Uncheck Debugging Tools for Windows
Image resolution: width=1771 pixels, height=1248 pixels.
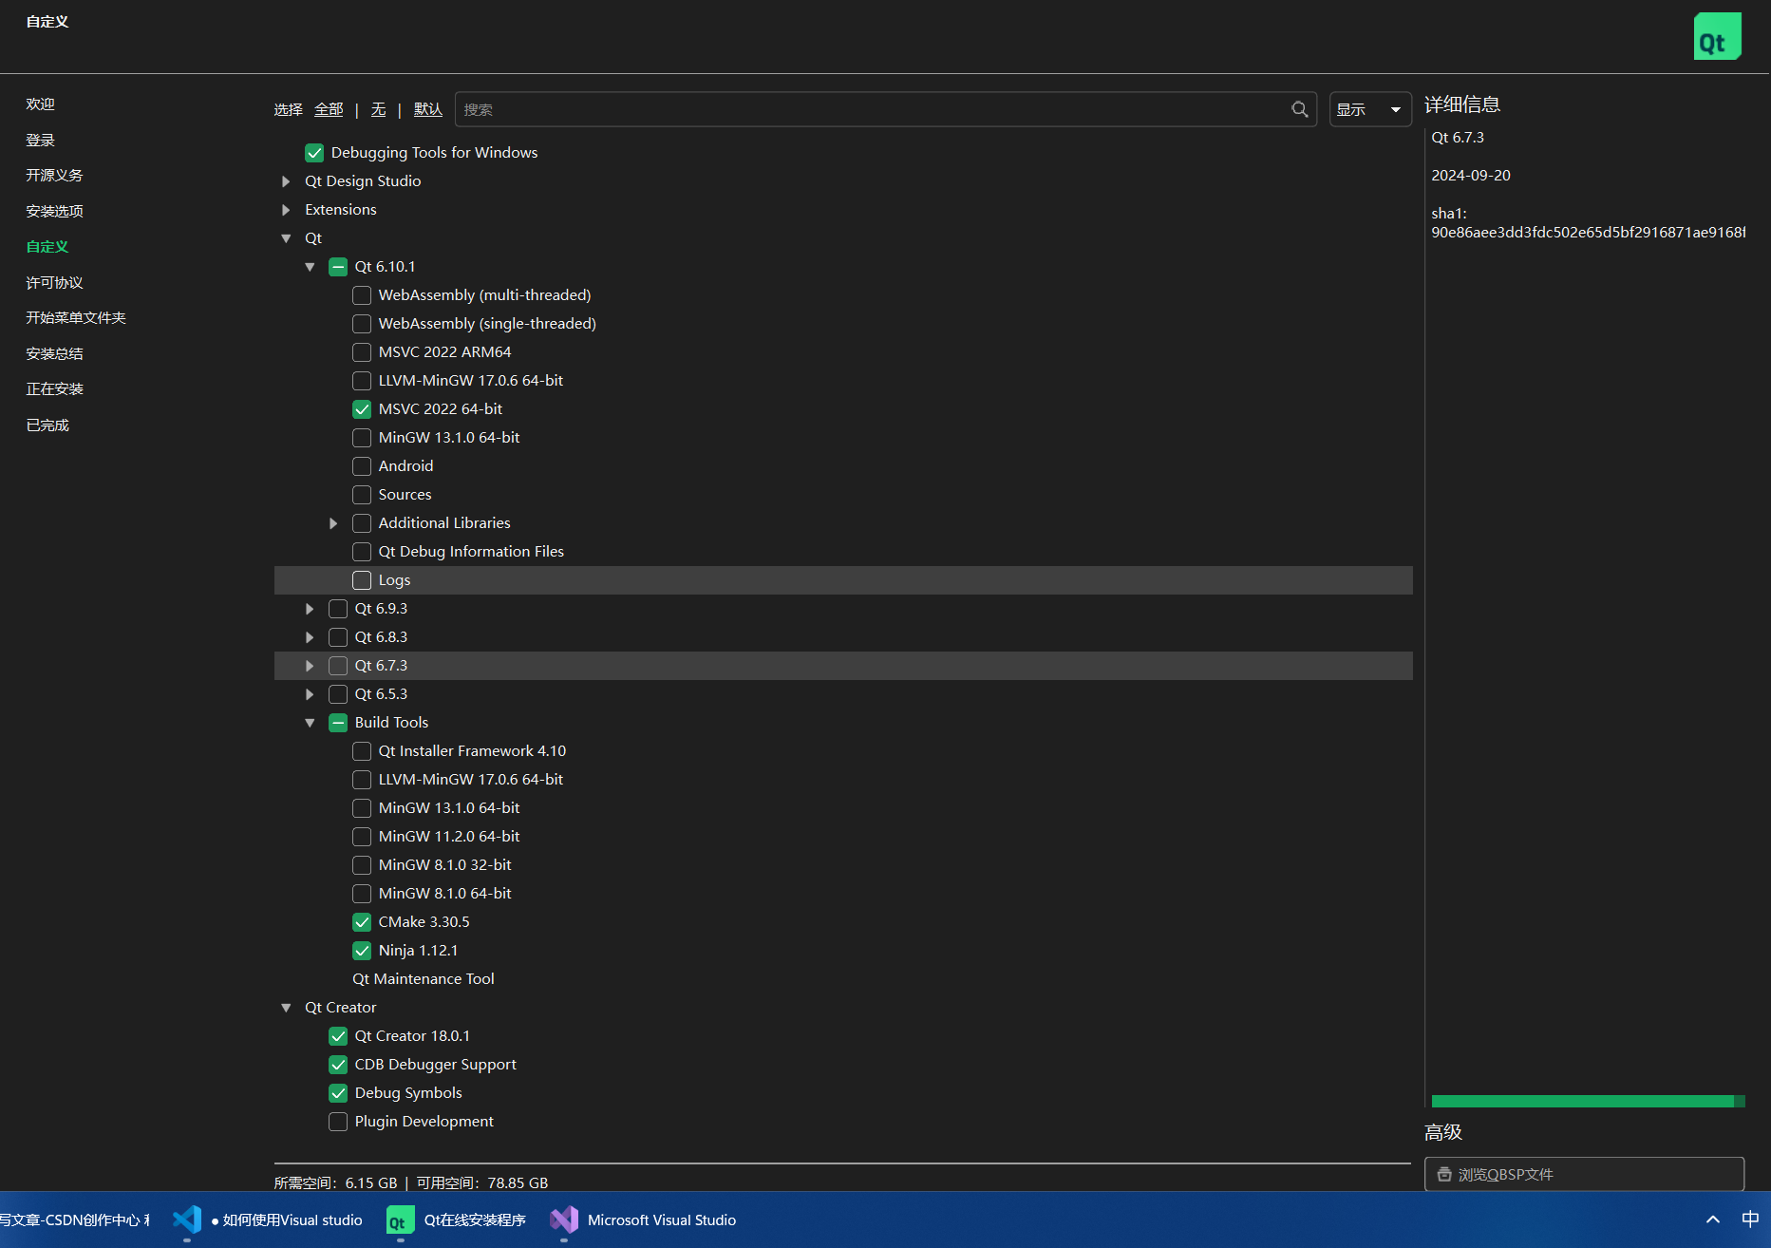pyautogui.click(x=314, y=153)
